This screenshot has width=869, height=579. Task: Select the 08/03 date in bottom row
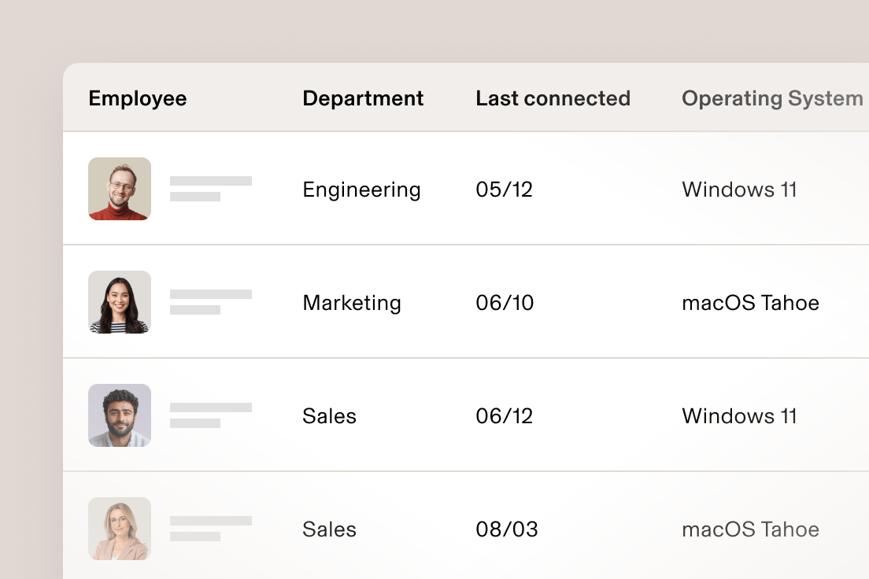[x=507, y=529]
